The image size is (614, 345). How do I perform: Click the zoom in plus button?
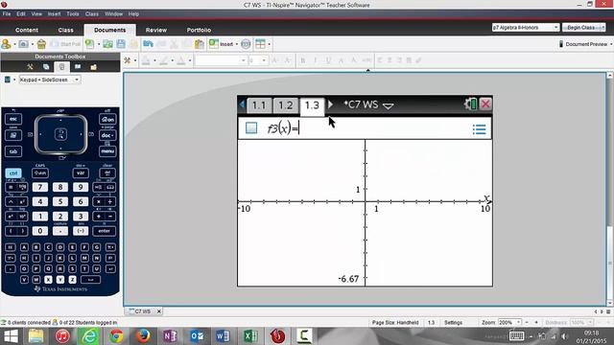tap(536, 322)
